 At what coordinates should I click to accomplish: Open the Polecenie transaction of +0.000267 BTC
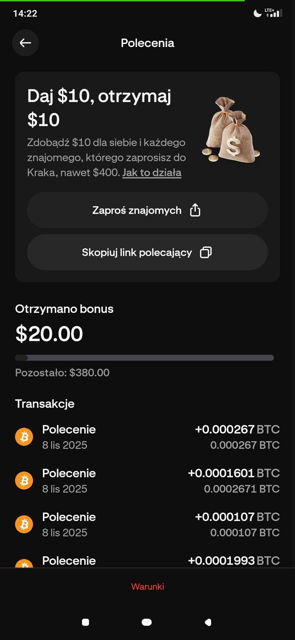tap(147, 437)
